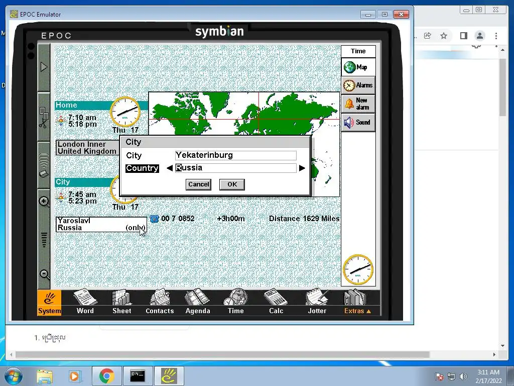
Task: Open the Agenda application
Action: tap(198, 303)
